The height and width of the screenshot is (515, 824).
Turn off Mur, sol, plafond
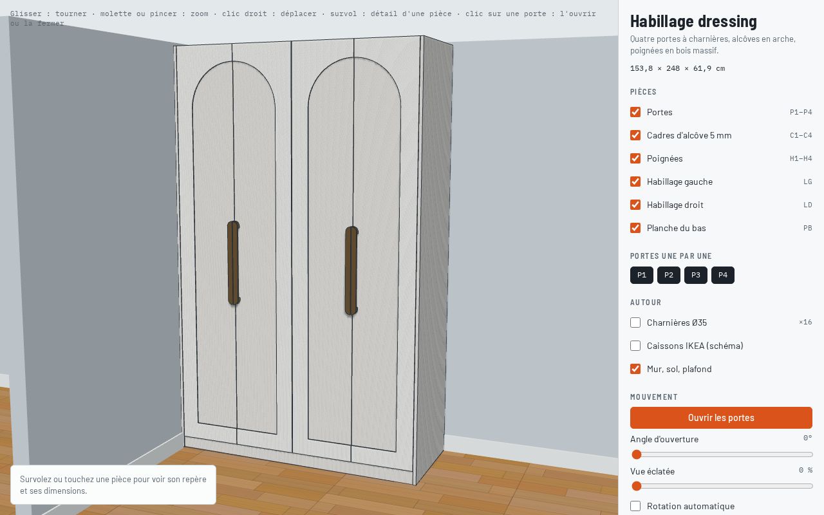point(635,369)
